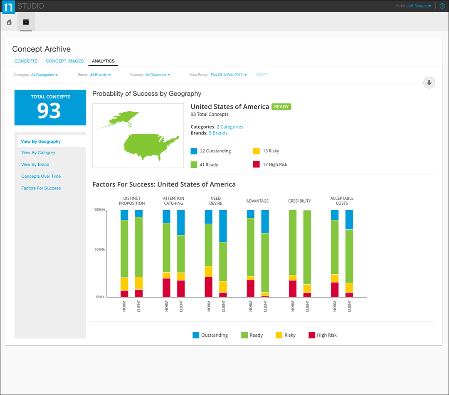This screenshot has width=449, height=395.
Task: Click the Credibility NORM bar
Action: 293,253
